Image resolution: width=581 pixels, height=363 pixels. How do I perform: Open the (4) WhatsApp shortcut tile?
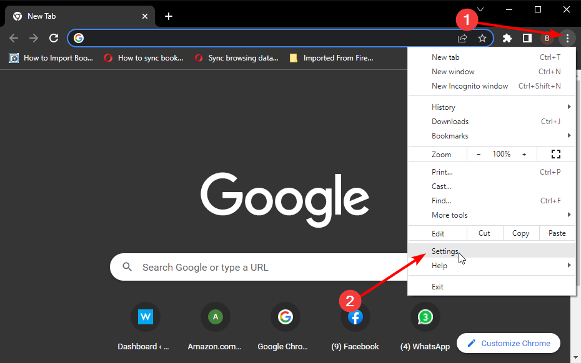click(x=425, y=326)
